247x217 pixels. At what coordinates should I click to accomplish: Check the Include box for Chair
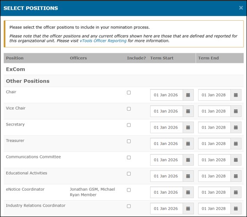click(129, 93)
